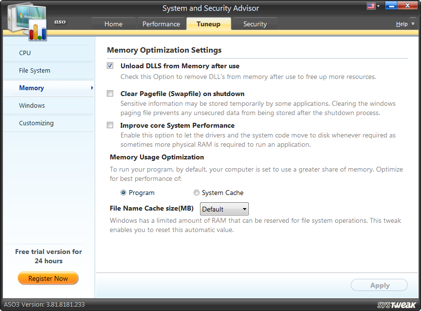This screenshot has width=421, height=311.
Task: Enable Clear Pagefile (Swapfile) on shutdown
Action: click(110, 93)
